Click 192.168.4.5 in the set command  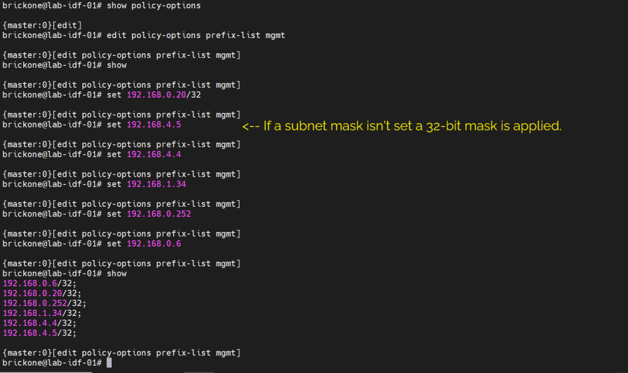point(154,125)
